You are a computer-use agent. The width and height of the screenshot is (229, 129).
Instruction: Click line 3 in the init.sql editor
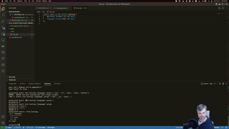click(x=61, y=19)
